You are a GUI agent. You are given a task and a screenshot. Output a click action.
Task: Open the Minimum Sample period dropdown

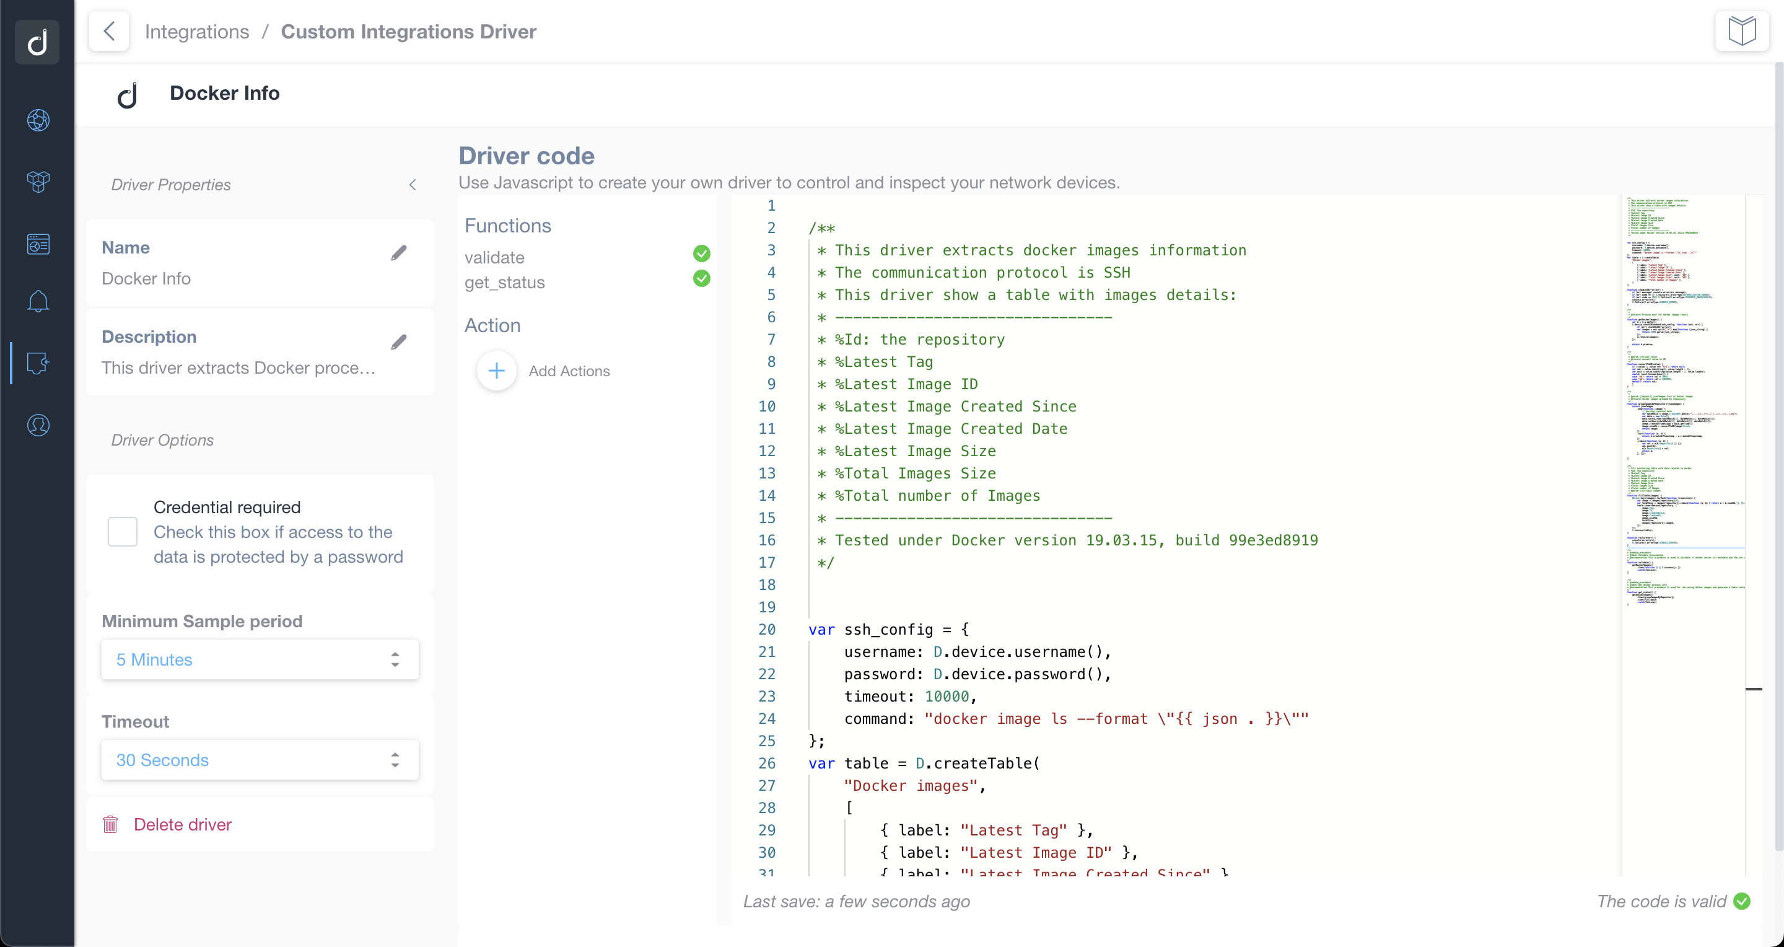pos(260,659)
